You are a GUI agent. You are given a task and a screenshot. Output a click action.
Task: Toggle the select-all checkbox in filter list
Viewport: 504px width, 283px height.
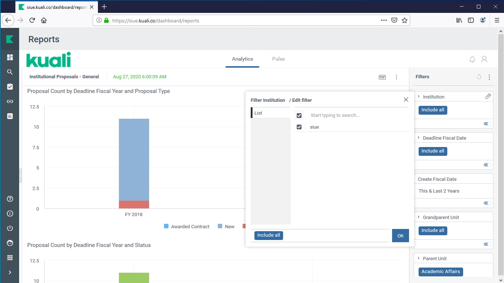click(299, 115)
